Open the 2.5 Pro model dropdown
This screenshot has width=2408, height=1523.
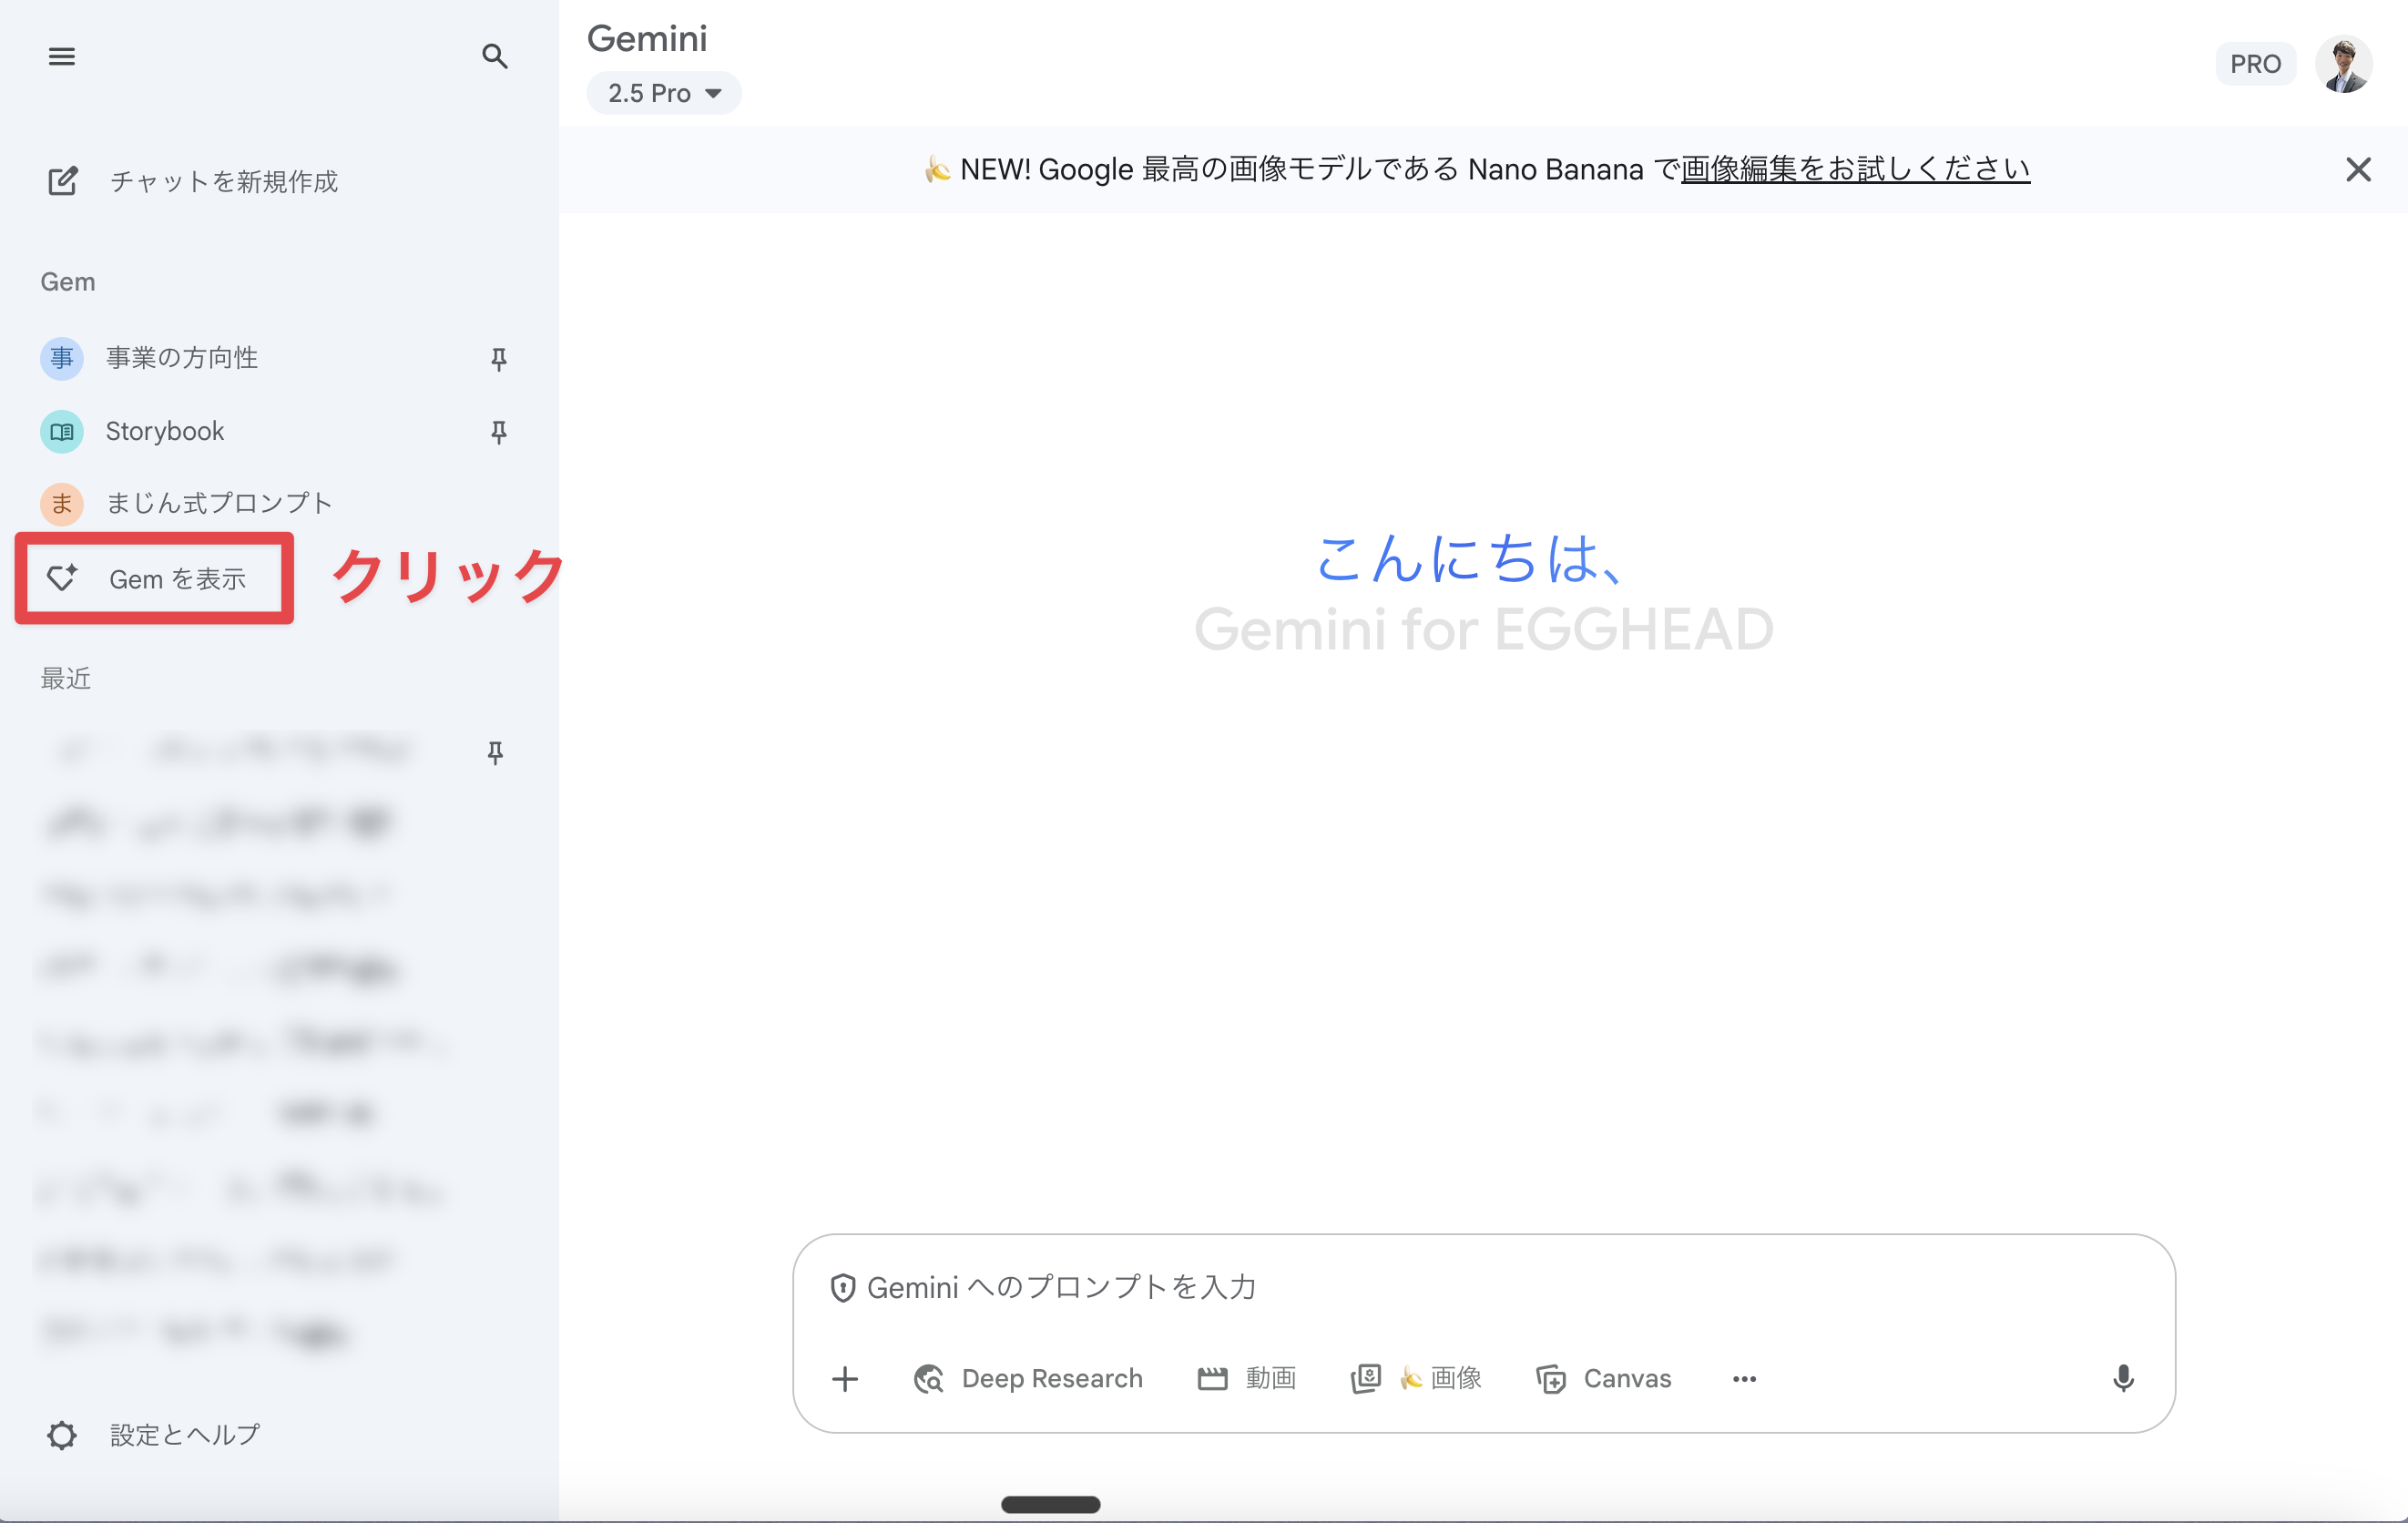tap(664, 93)
